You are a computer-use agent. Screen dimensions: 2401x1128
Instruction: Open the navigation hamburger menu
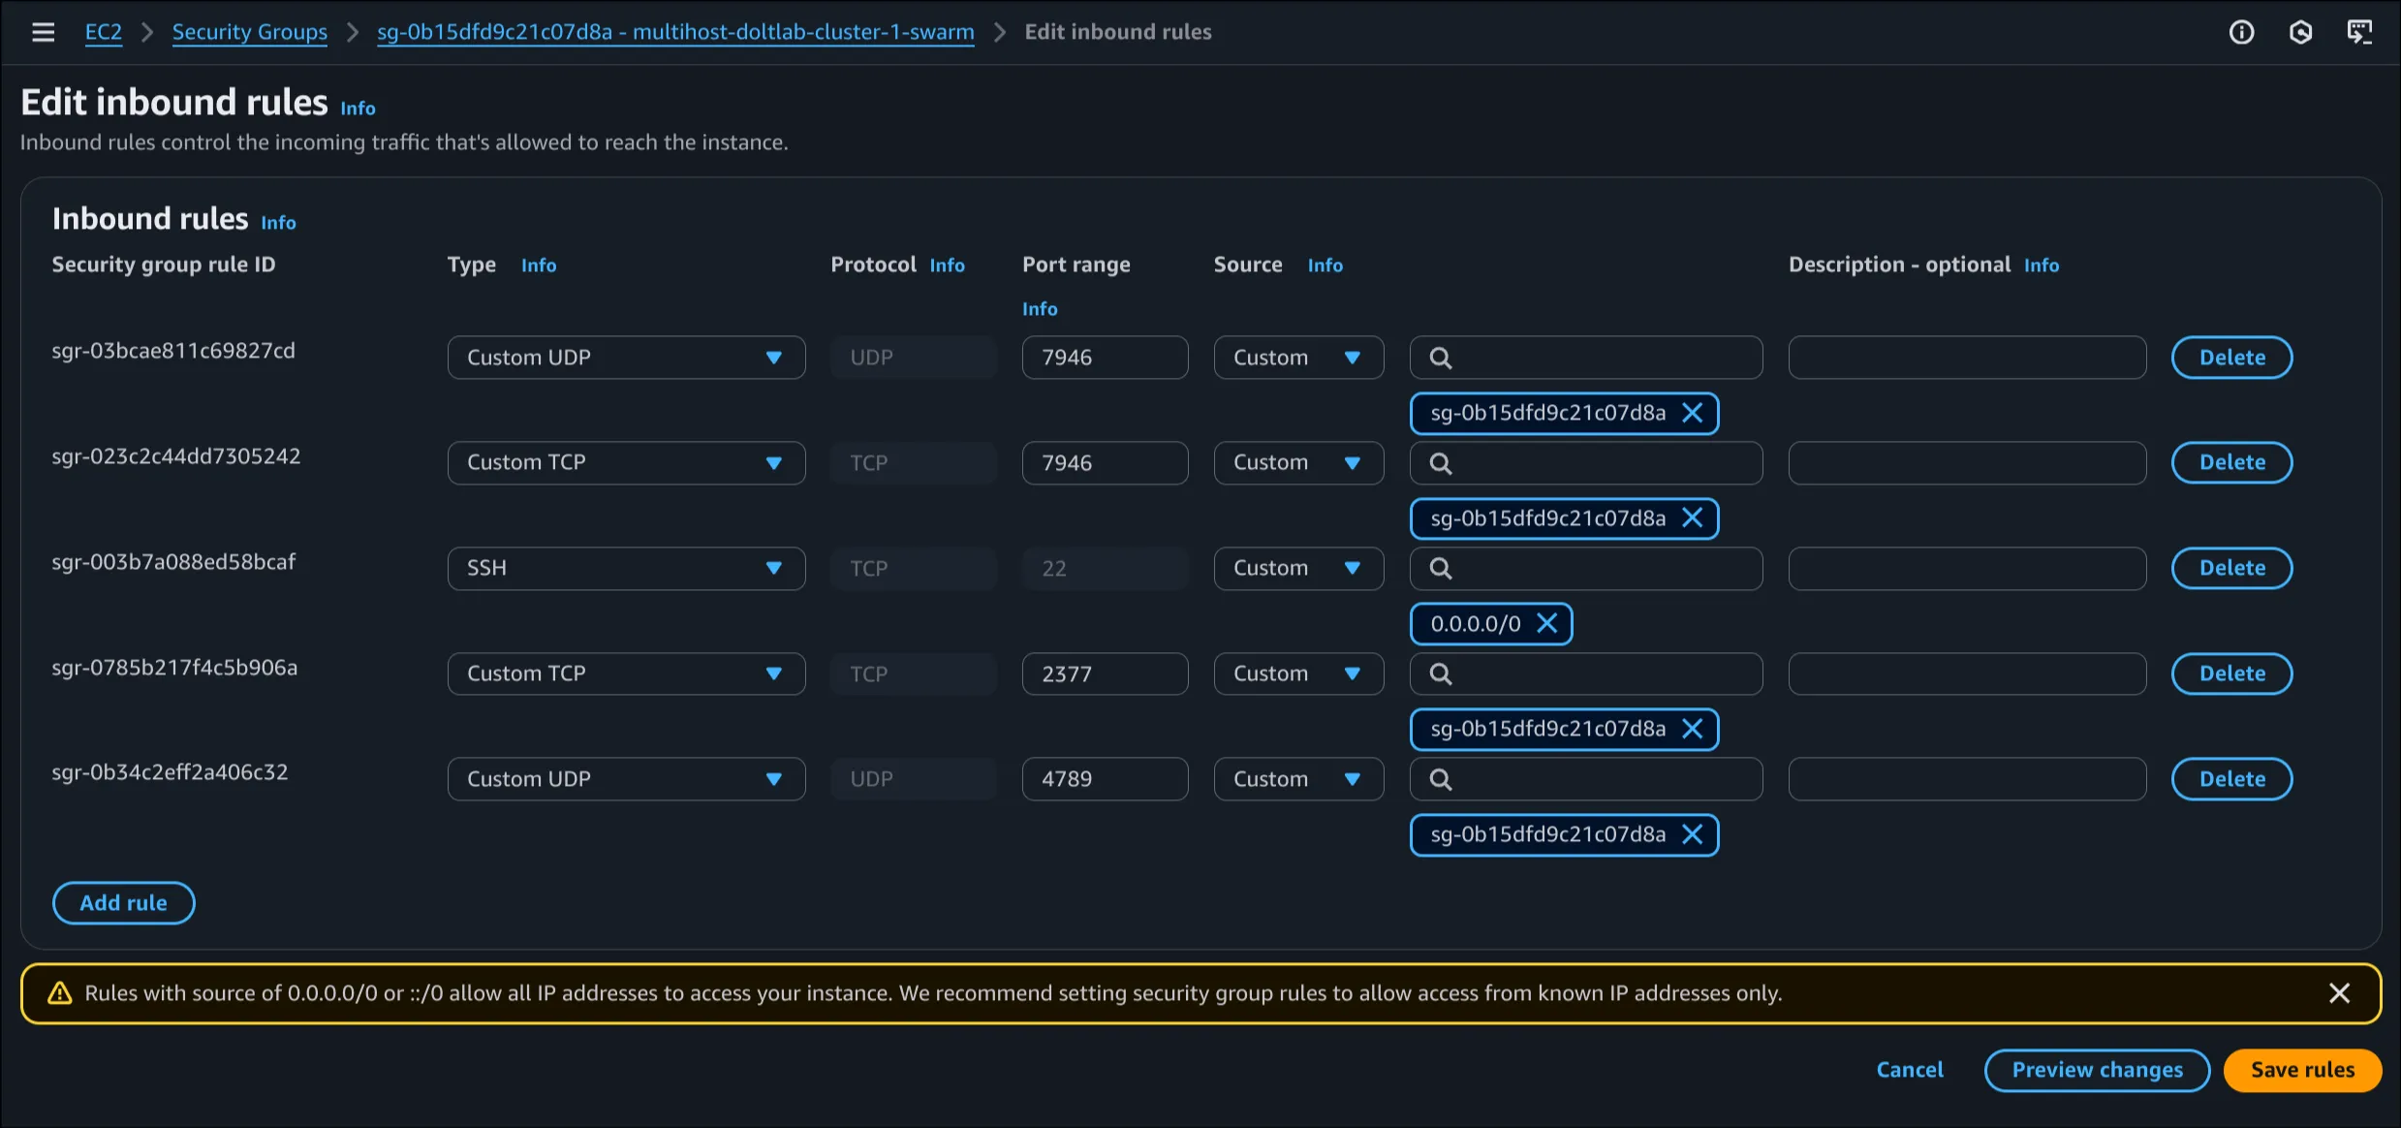(44, 32)
